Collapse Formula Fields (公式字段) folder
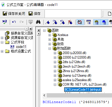 point(2,42)
